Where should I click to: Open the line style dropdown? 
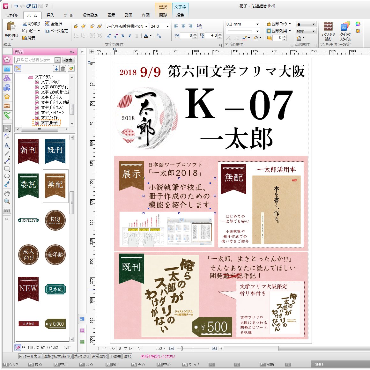pos(257,31)
